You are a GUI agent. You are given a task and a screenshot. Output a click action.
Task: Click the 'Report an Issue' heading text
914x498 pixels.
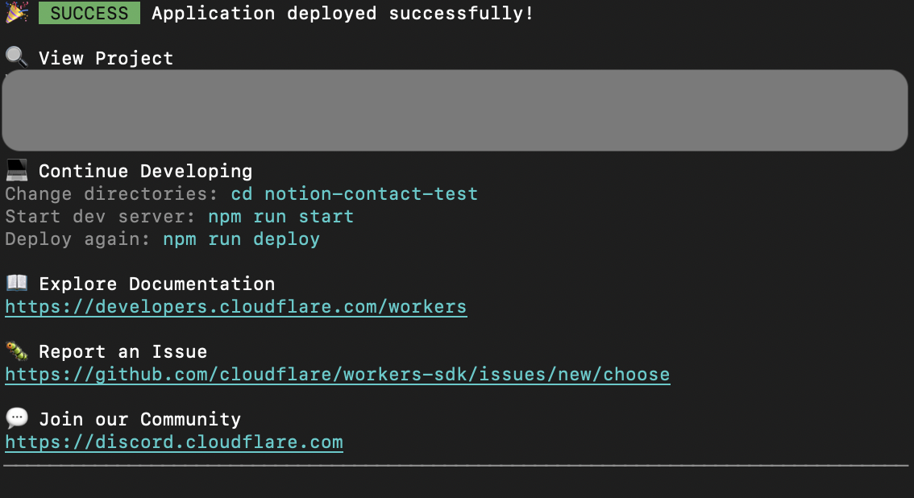click(123, 351)
